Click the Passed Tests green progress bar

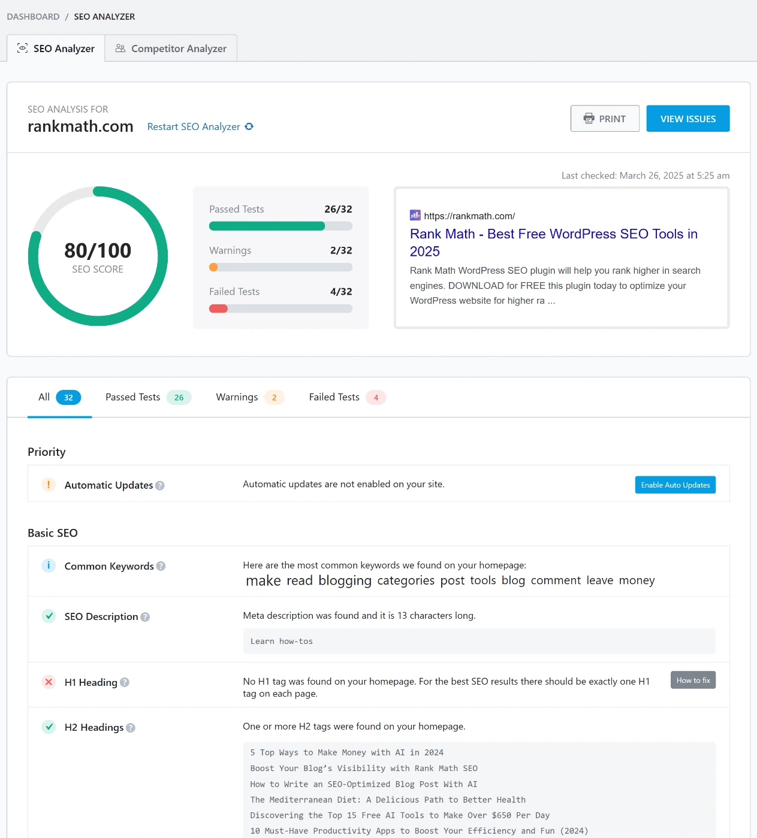pyautogui.click(x=267, y=226)
